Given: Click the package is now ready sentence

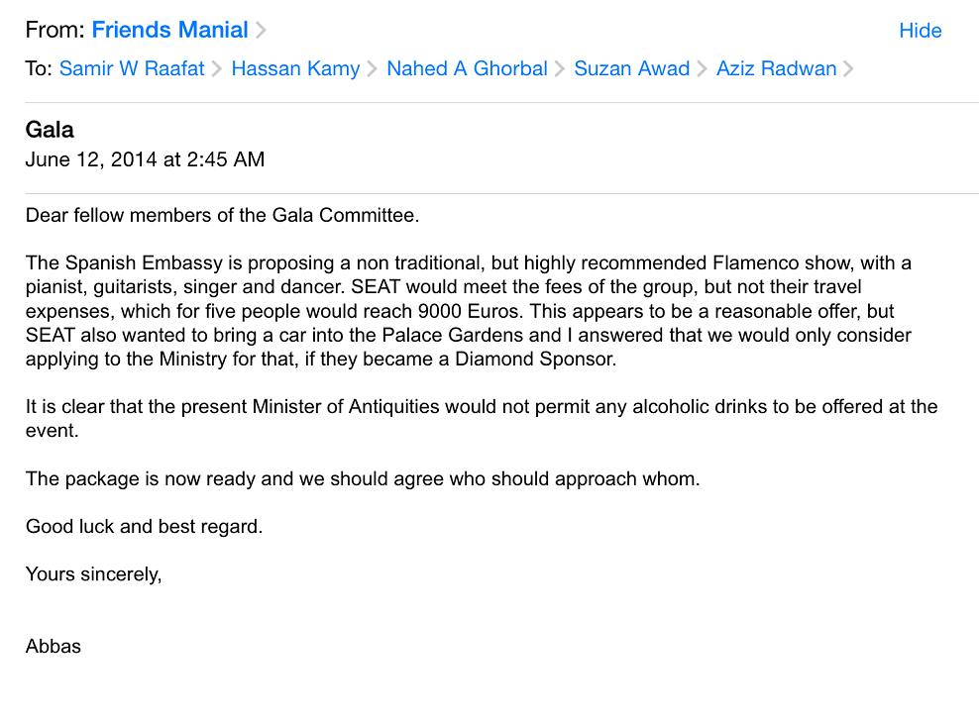Looking at the screenshot, I should [363, 479].
